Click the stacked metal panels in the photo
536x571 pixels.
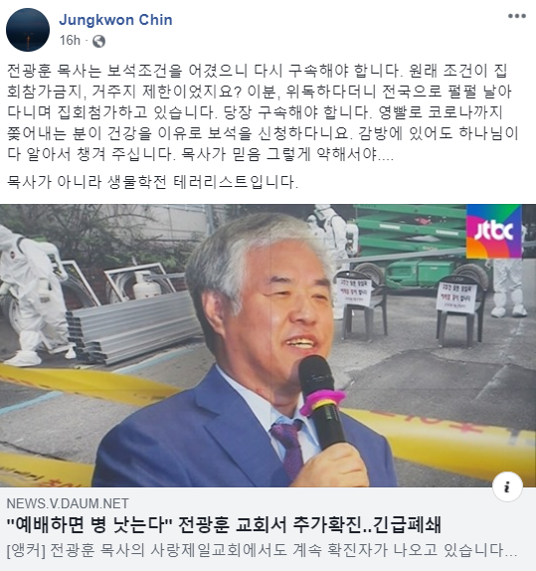[x=134, y=327]
